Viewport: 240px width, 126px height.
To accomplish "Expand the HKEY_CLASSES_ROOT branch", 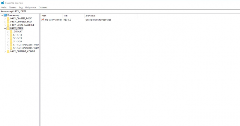I will [5, 19].
